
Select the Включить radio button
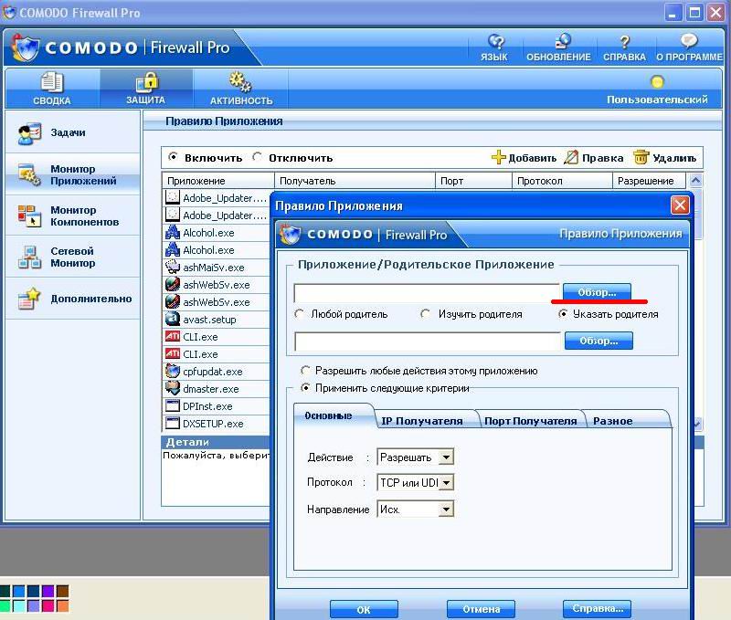[x=173, y=157]
